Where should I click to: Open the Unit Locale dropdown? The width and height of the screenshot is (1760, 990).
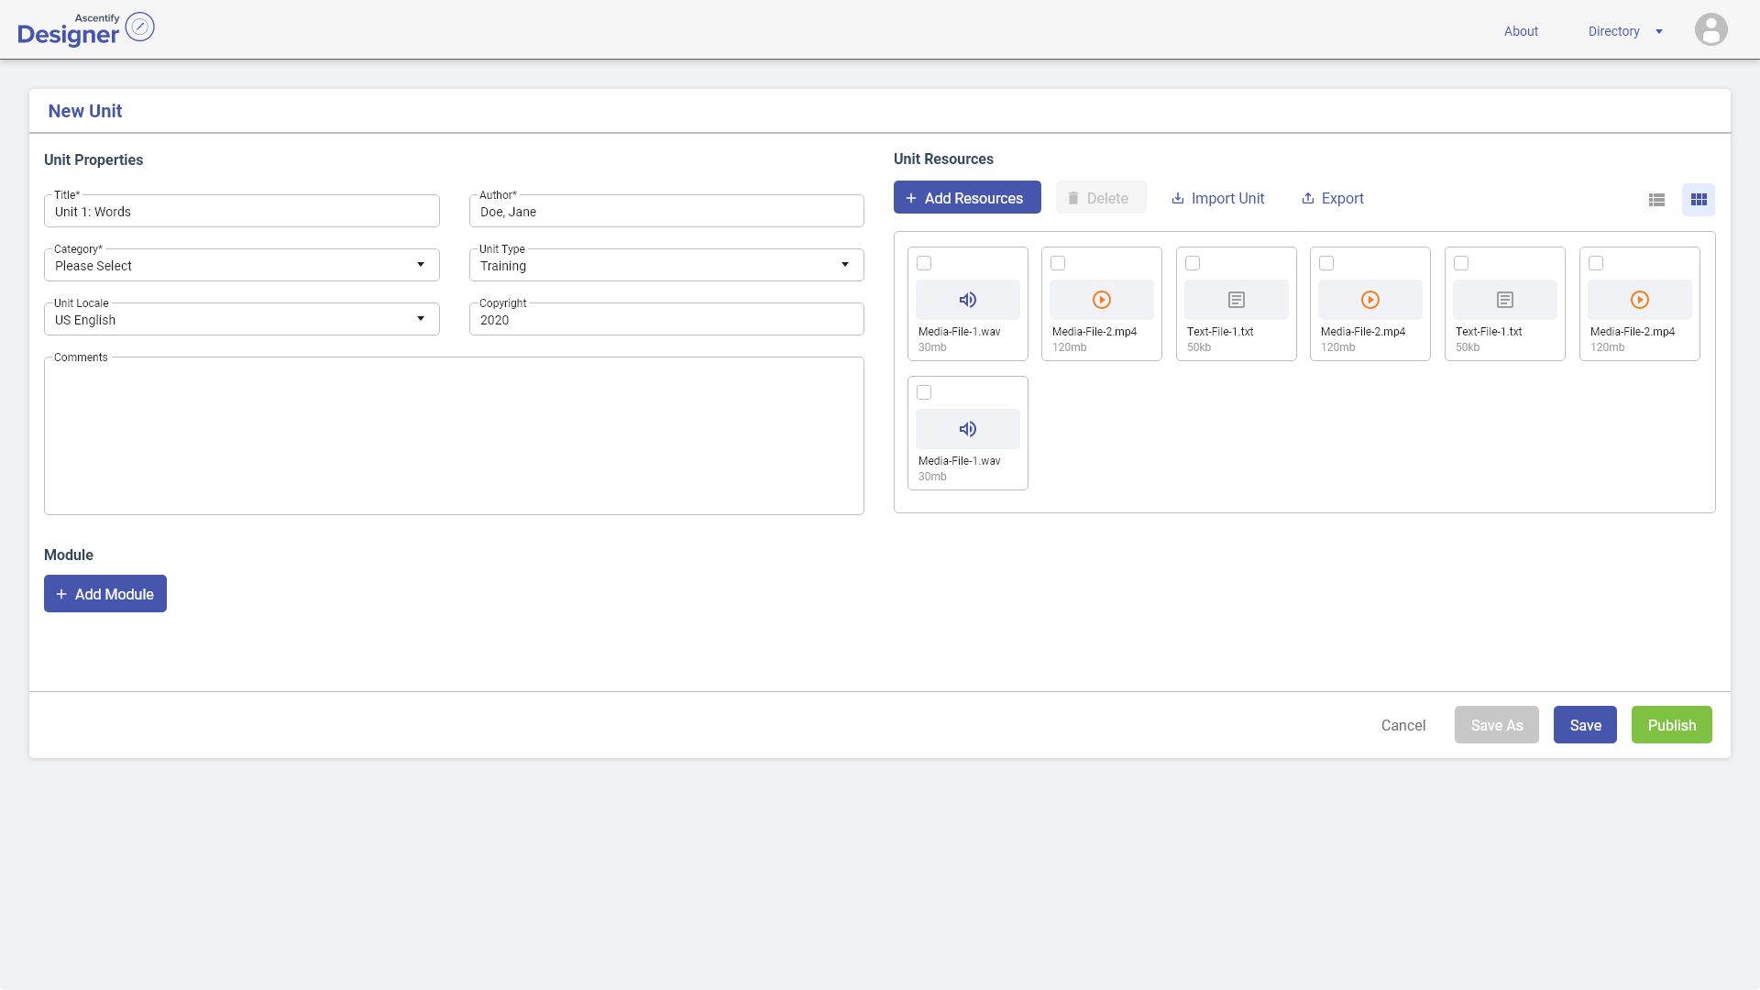coord(242,319)
